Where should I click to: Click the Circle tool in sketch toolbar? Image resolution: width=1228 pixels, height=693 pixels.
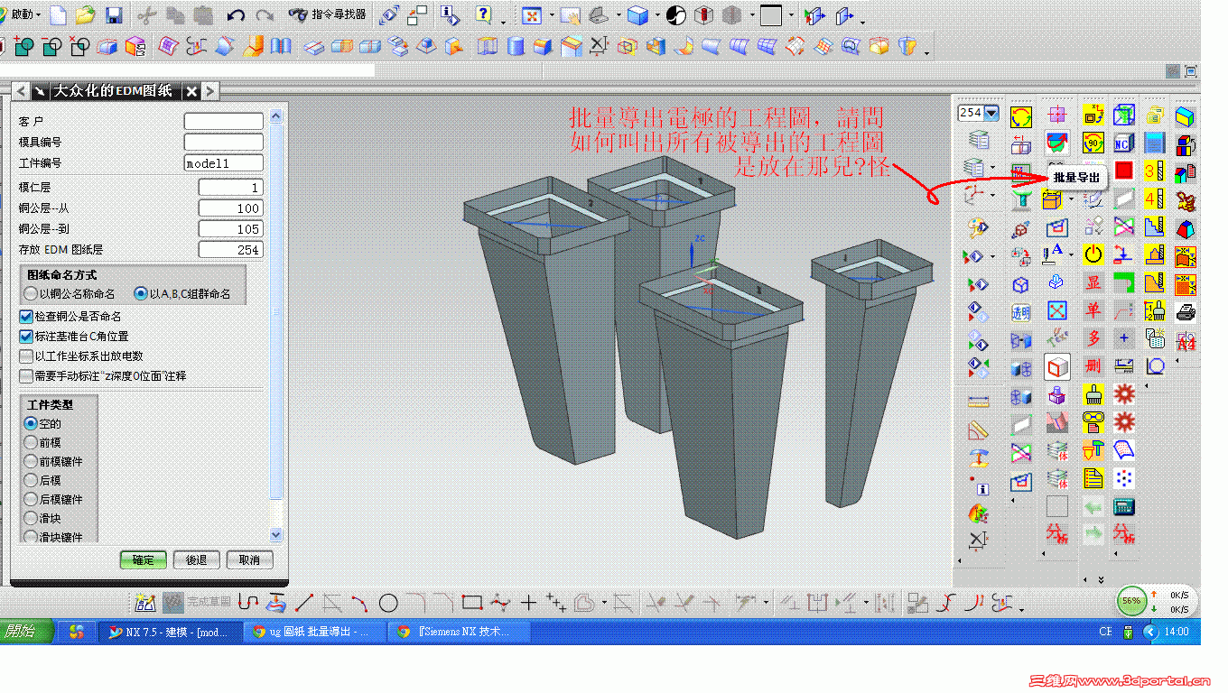pos(388,602)
